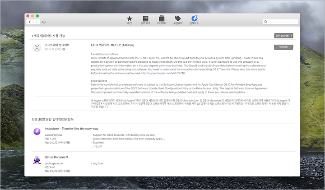325x190 pixels.
Task: Click the OS X 업데이트 10.10.2 (14C68k) heading
Action: click(x=112, y=45)
